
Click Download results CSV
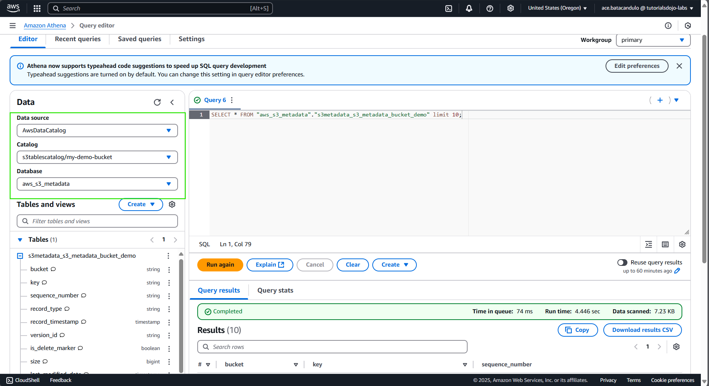[642, 330]
